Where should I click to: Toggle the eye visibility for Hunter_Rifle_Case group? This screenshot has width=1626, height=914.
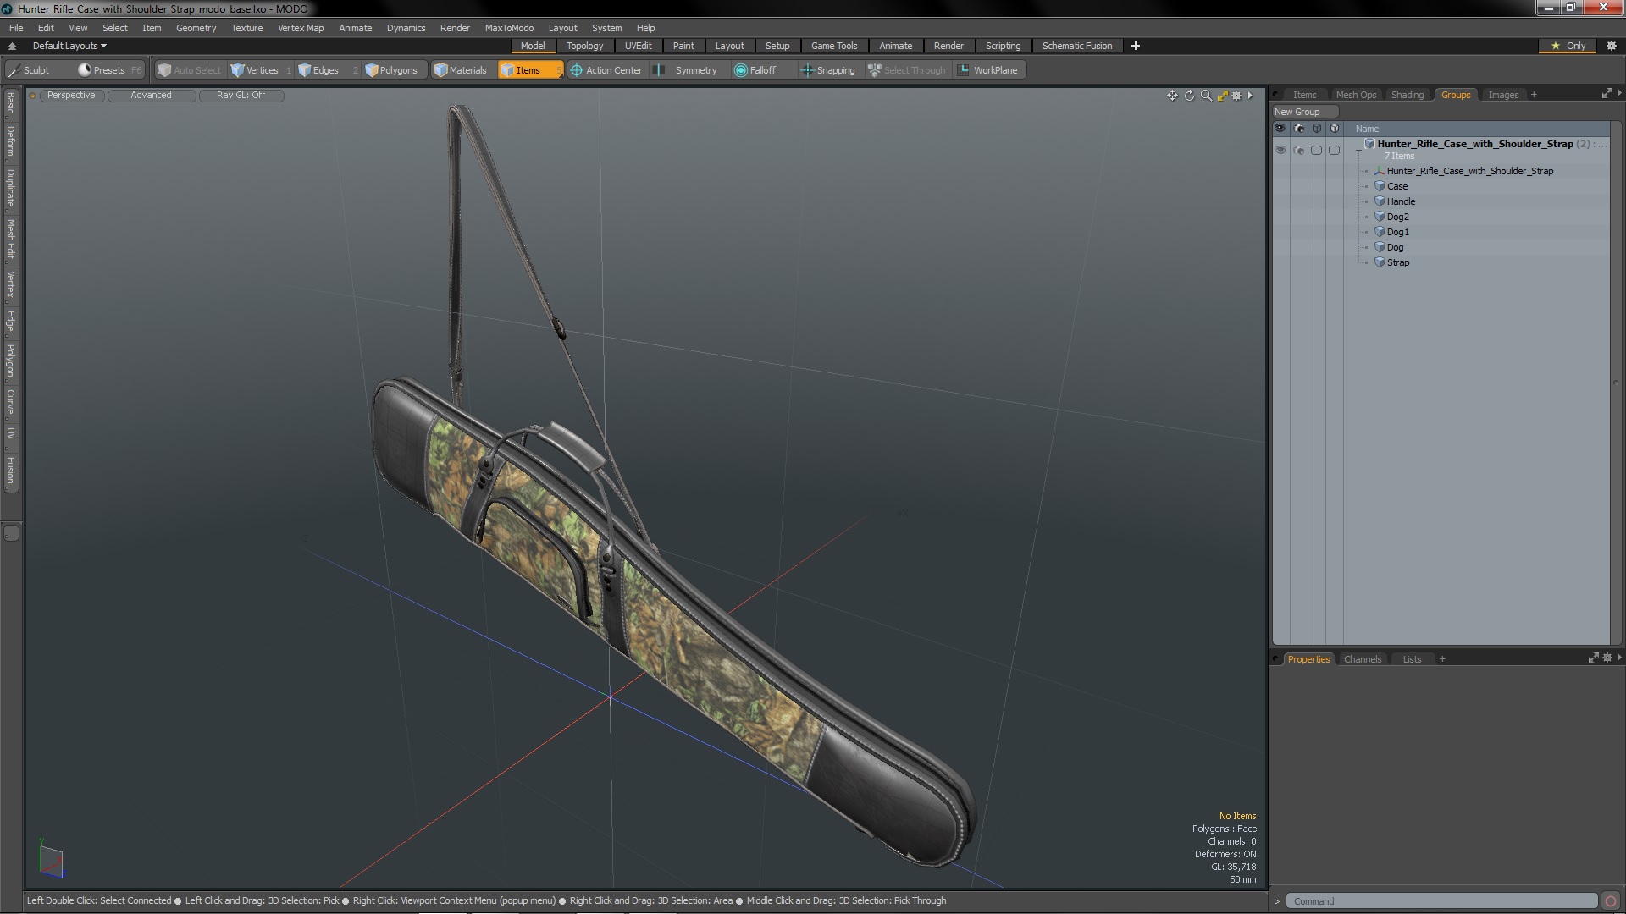tap(1280, 150)
